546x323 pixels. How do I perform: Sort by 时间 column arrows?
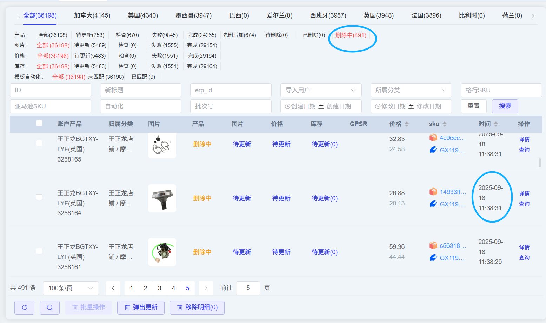click(x=496, y=124)
